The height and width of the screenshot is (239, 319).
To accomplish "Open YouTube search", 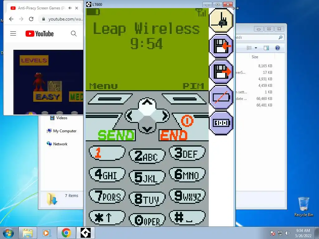I will click(74, 34).
